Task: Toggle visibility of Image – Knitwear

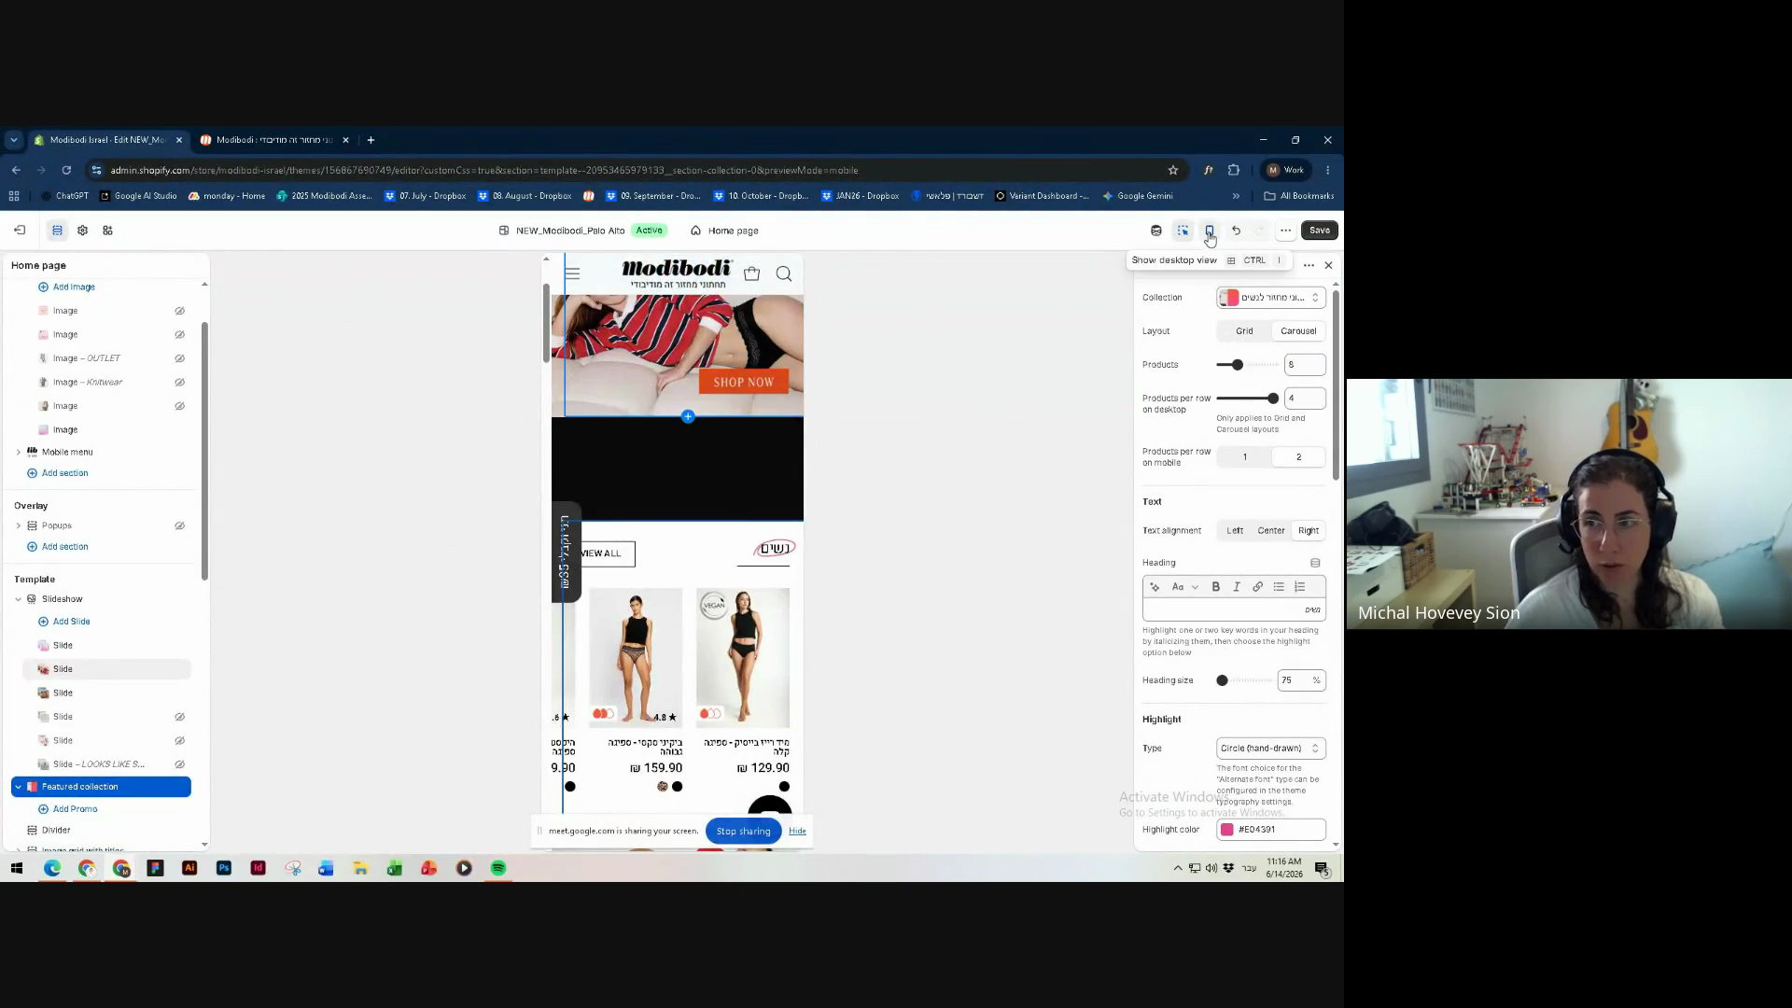Action: coord(179,383)
